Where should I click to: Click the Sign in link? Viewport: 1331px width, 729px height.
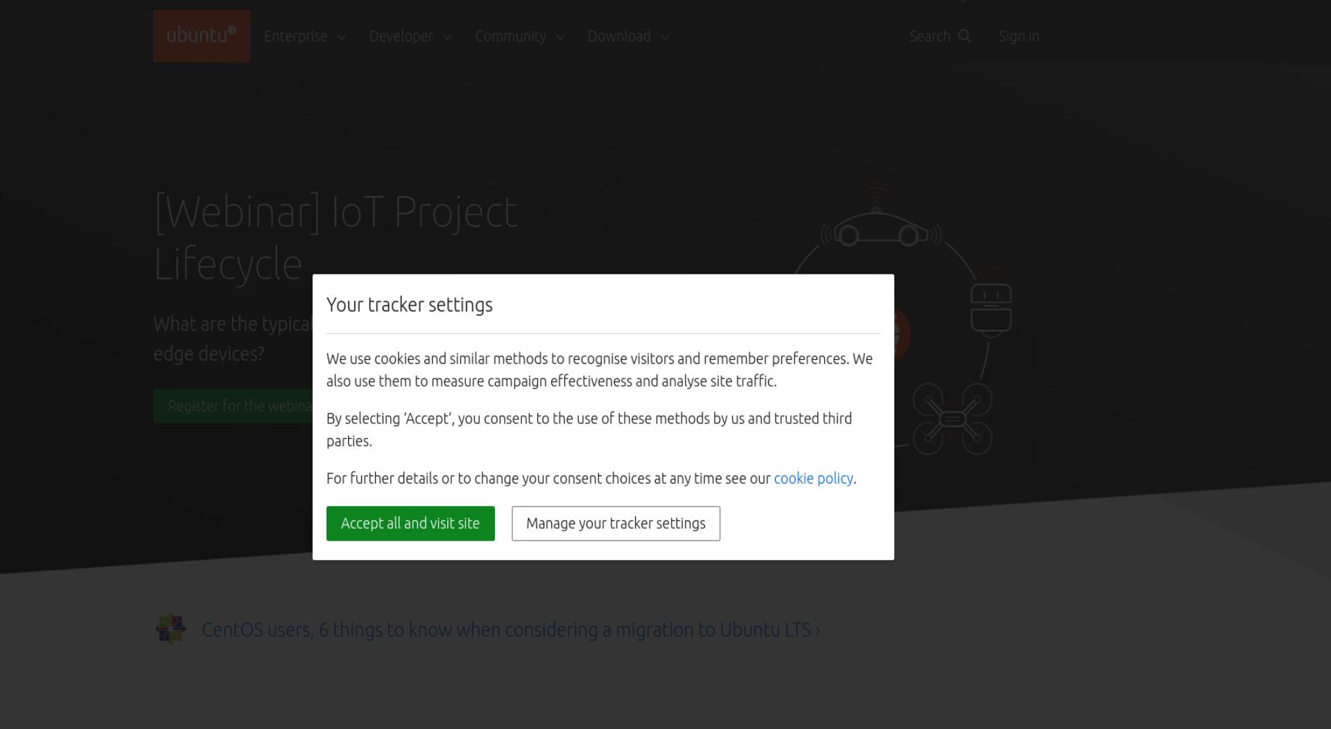click(x=1018, y=36)
